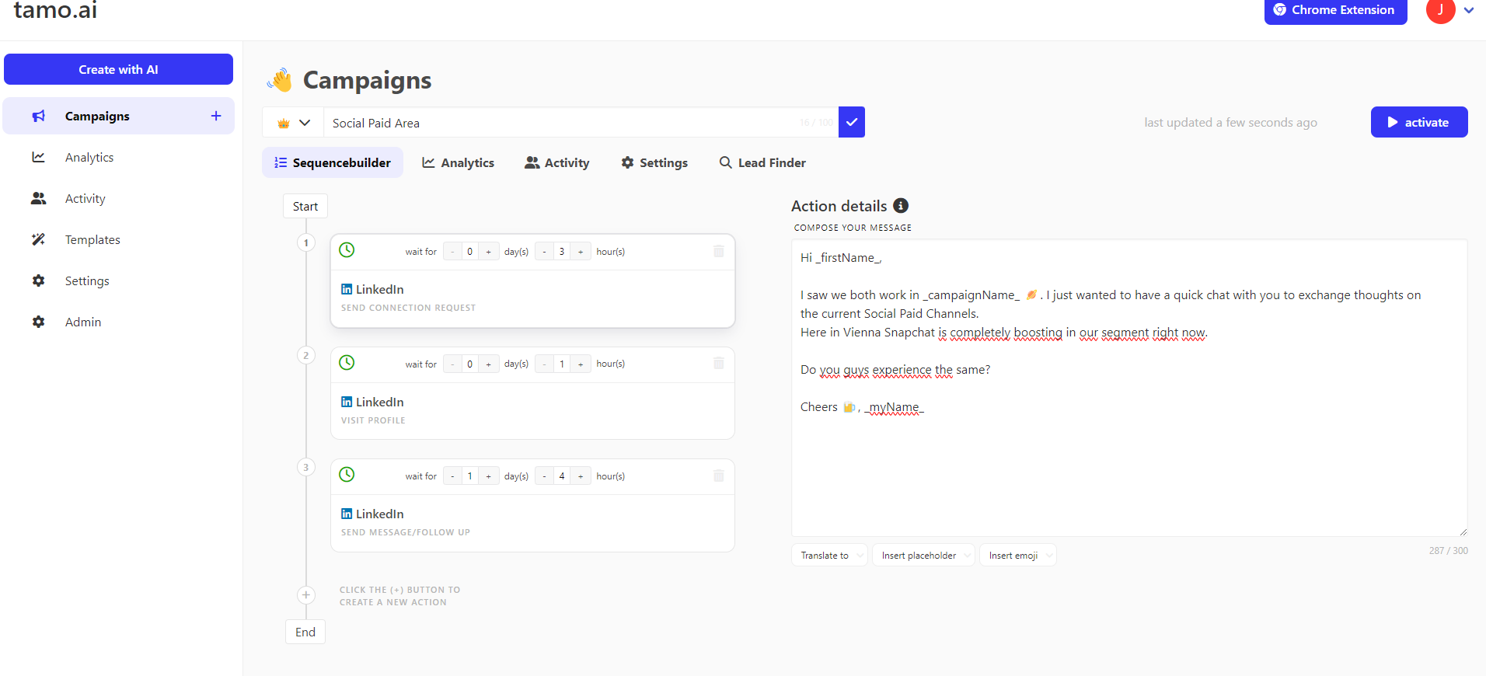
Task: Decrease hours in step 3 wait
Action: (544, 476)
